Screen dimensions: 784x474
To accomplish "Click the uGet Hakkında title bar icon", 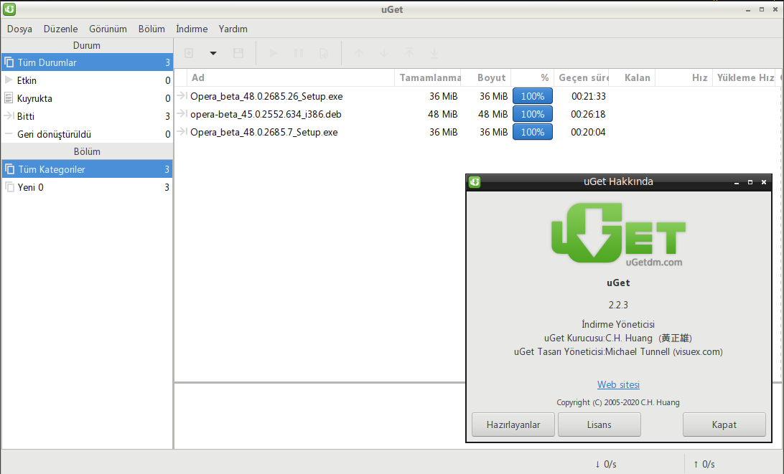I will point(475,182).
